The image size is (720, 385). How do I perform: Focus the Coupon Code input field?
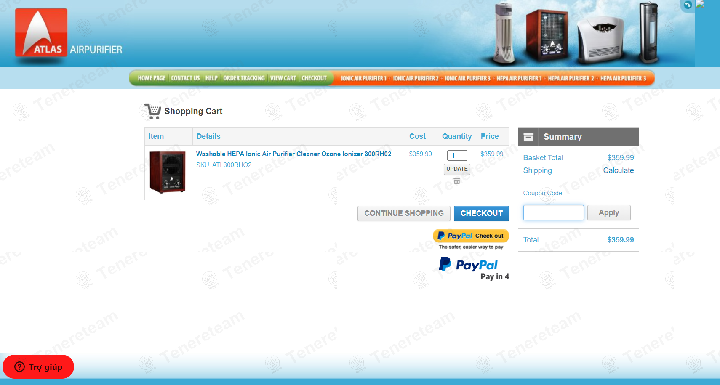pos(553,213)
